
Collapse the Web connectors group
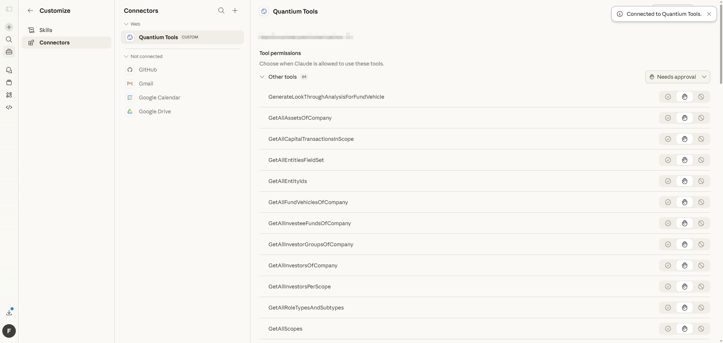point(132,24)
